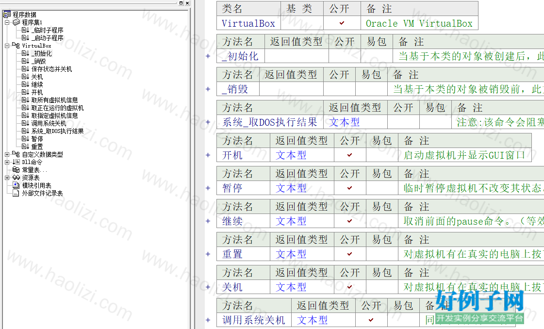Screen dimensions: 544x329
Task: Expand the 自定义数据类型 node
Action: [7, 154]
